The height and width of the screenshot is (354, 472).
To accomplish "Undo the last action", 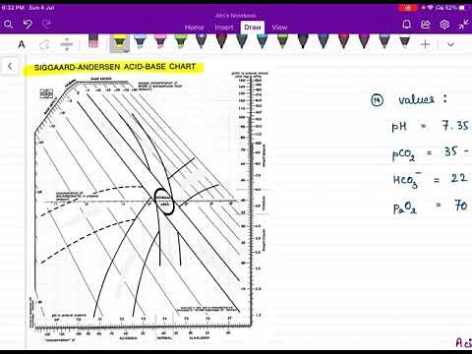I will [28, 25].
